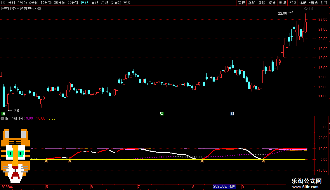Open dropdown beside 同有科技 chart title

click(39, 8)
